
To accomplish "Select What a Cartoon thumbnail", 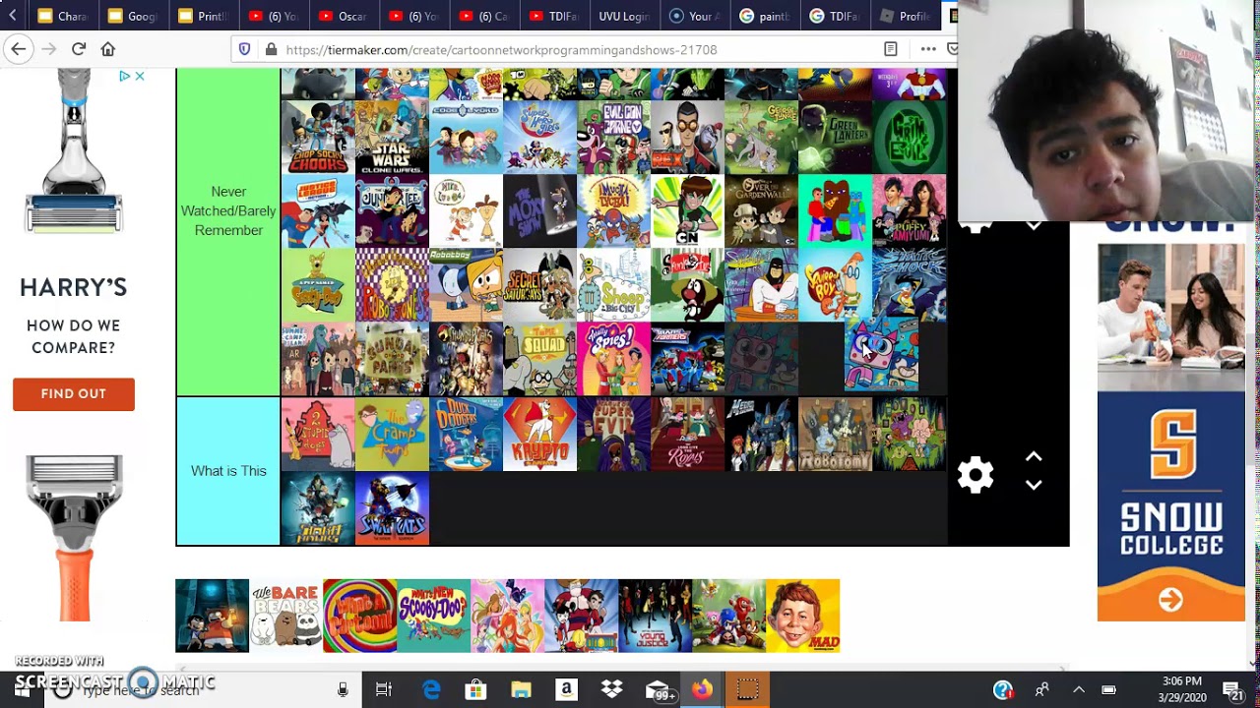I will click(359, 616).
